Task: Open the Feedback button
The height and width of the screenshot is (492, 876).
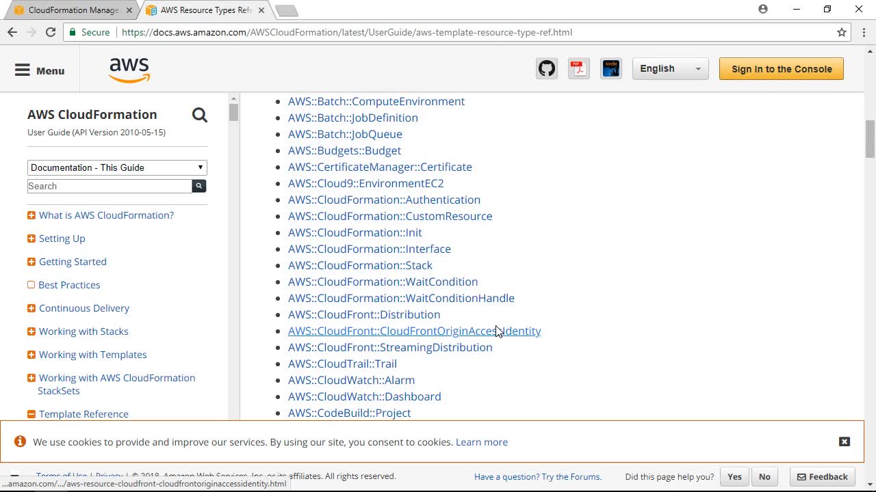Action: point(822,477)
